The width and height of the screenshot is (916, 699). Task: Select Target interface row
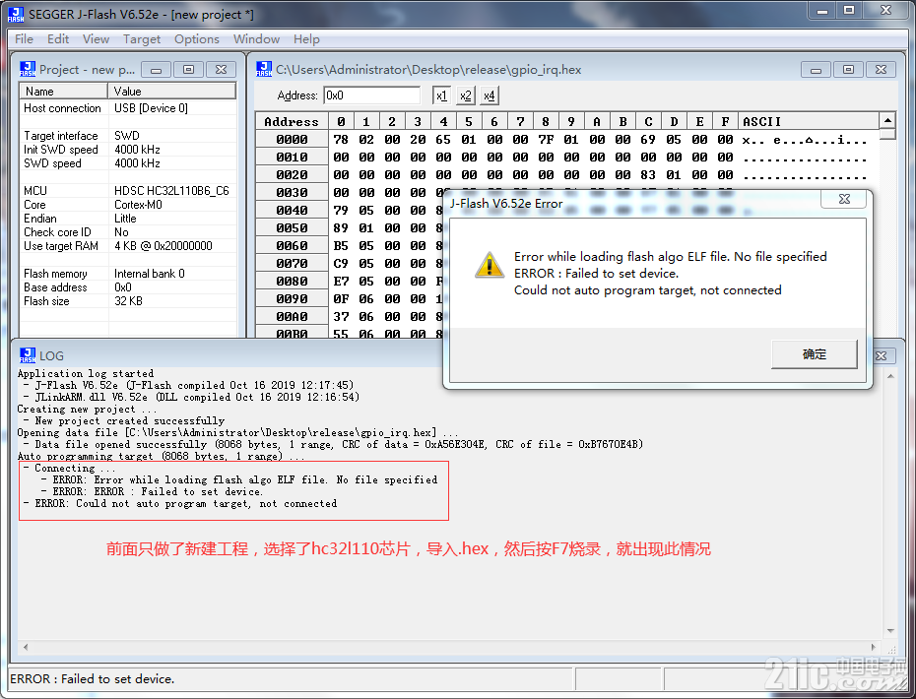pos(128,136)
